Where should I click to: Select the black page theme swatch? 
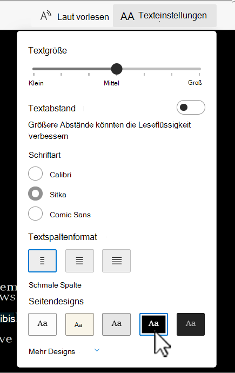(153, 324)
